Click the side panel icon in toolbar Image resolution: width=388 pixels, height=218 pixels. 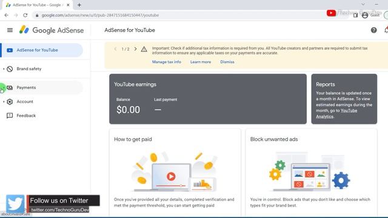pos(355,15)
